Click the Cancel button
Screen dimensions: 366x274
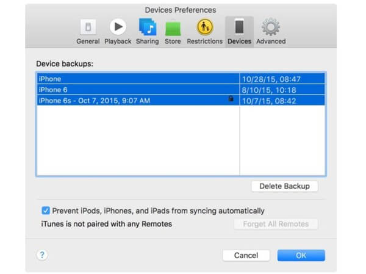click(x=246, y=255)
